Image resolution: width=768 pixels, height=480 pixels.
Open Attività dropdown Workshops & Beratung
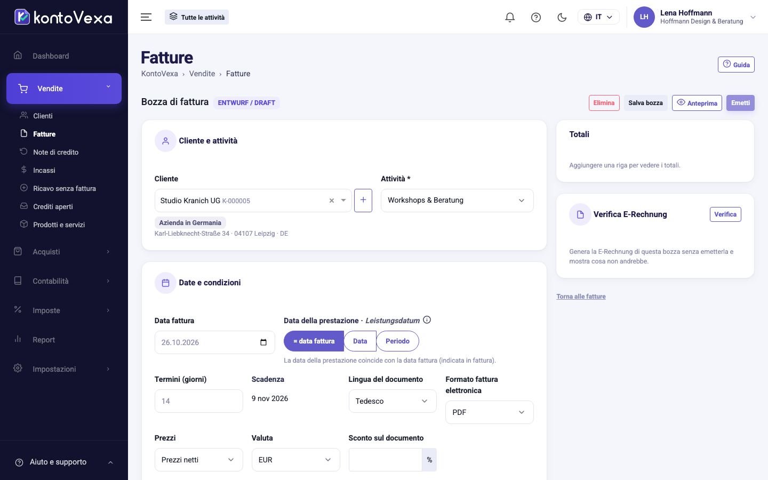457,201
